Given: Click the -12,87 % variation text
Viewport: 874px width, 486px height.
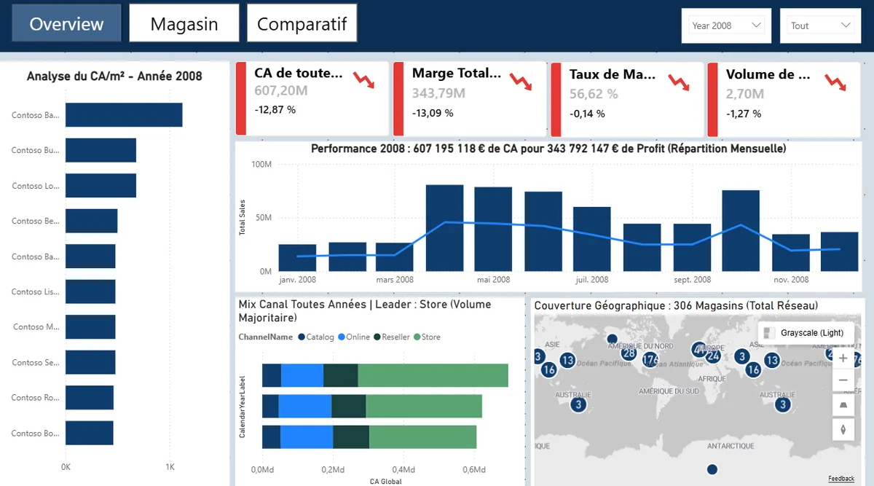Looking at the screenshot, I should pyautogui.click(x=275, y=110).
